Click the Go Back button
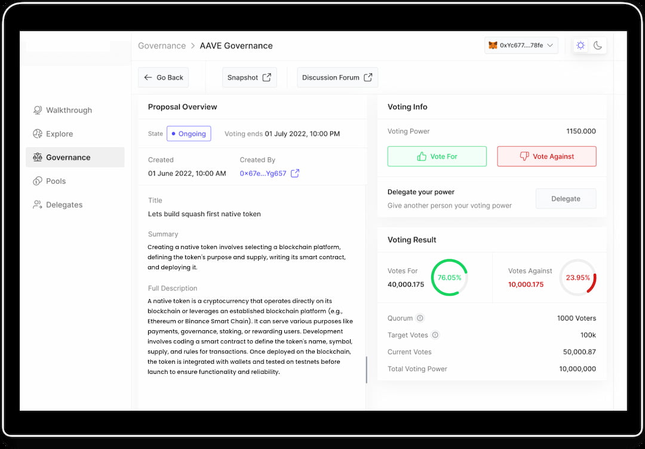Viewport: 645px width, 449px height. pyautogui.click(x=163, y=77)
